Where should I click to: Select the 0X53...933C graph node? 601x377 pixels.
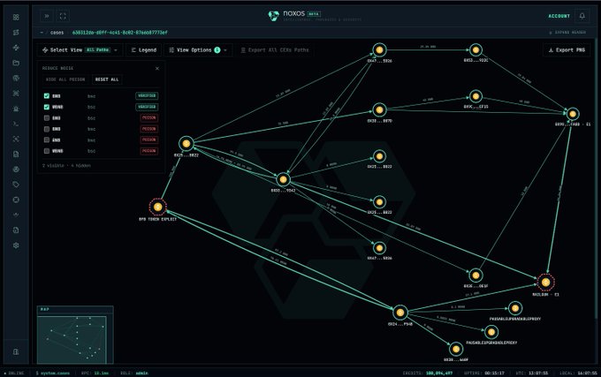point(475,49)
